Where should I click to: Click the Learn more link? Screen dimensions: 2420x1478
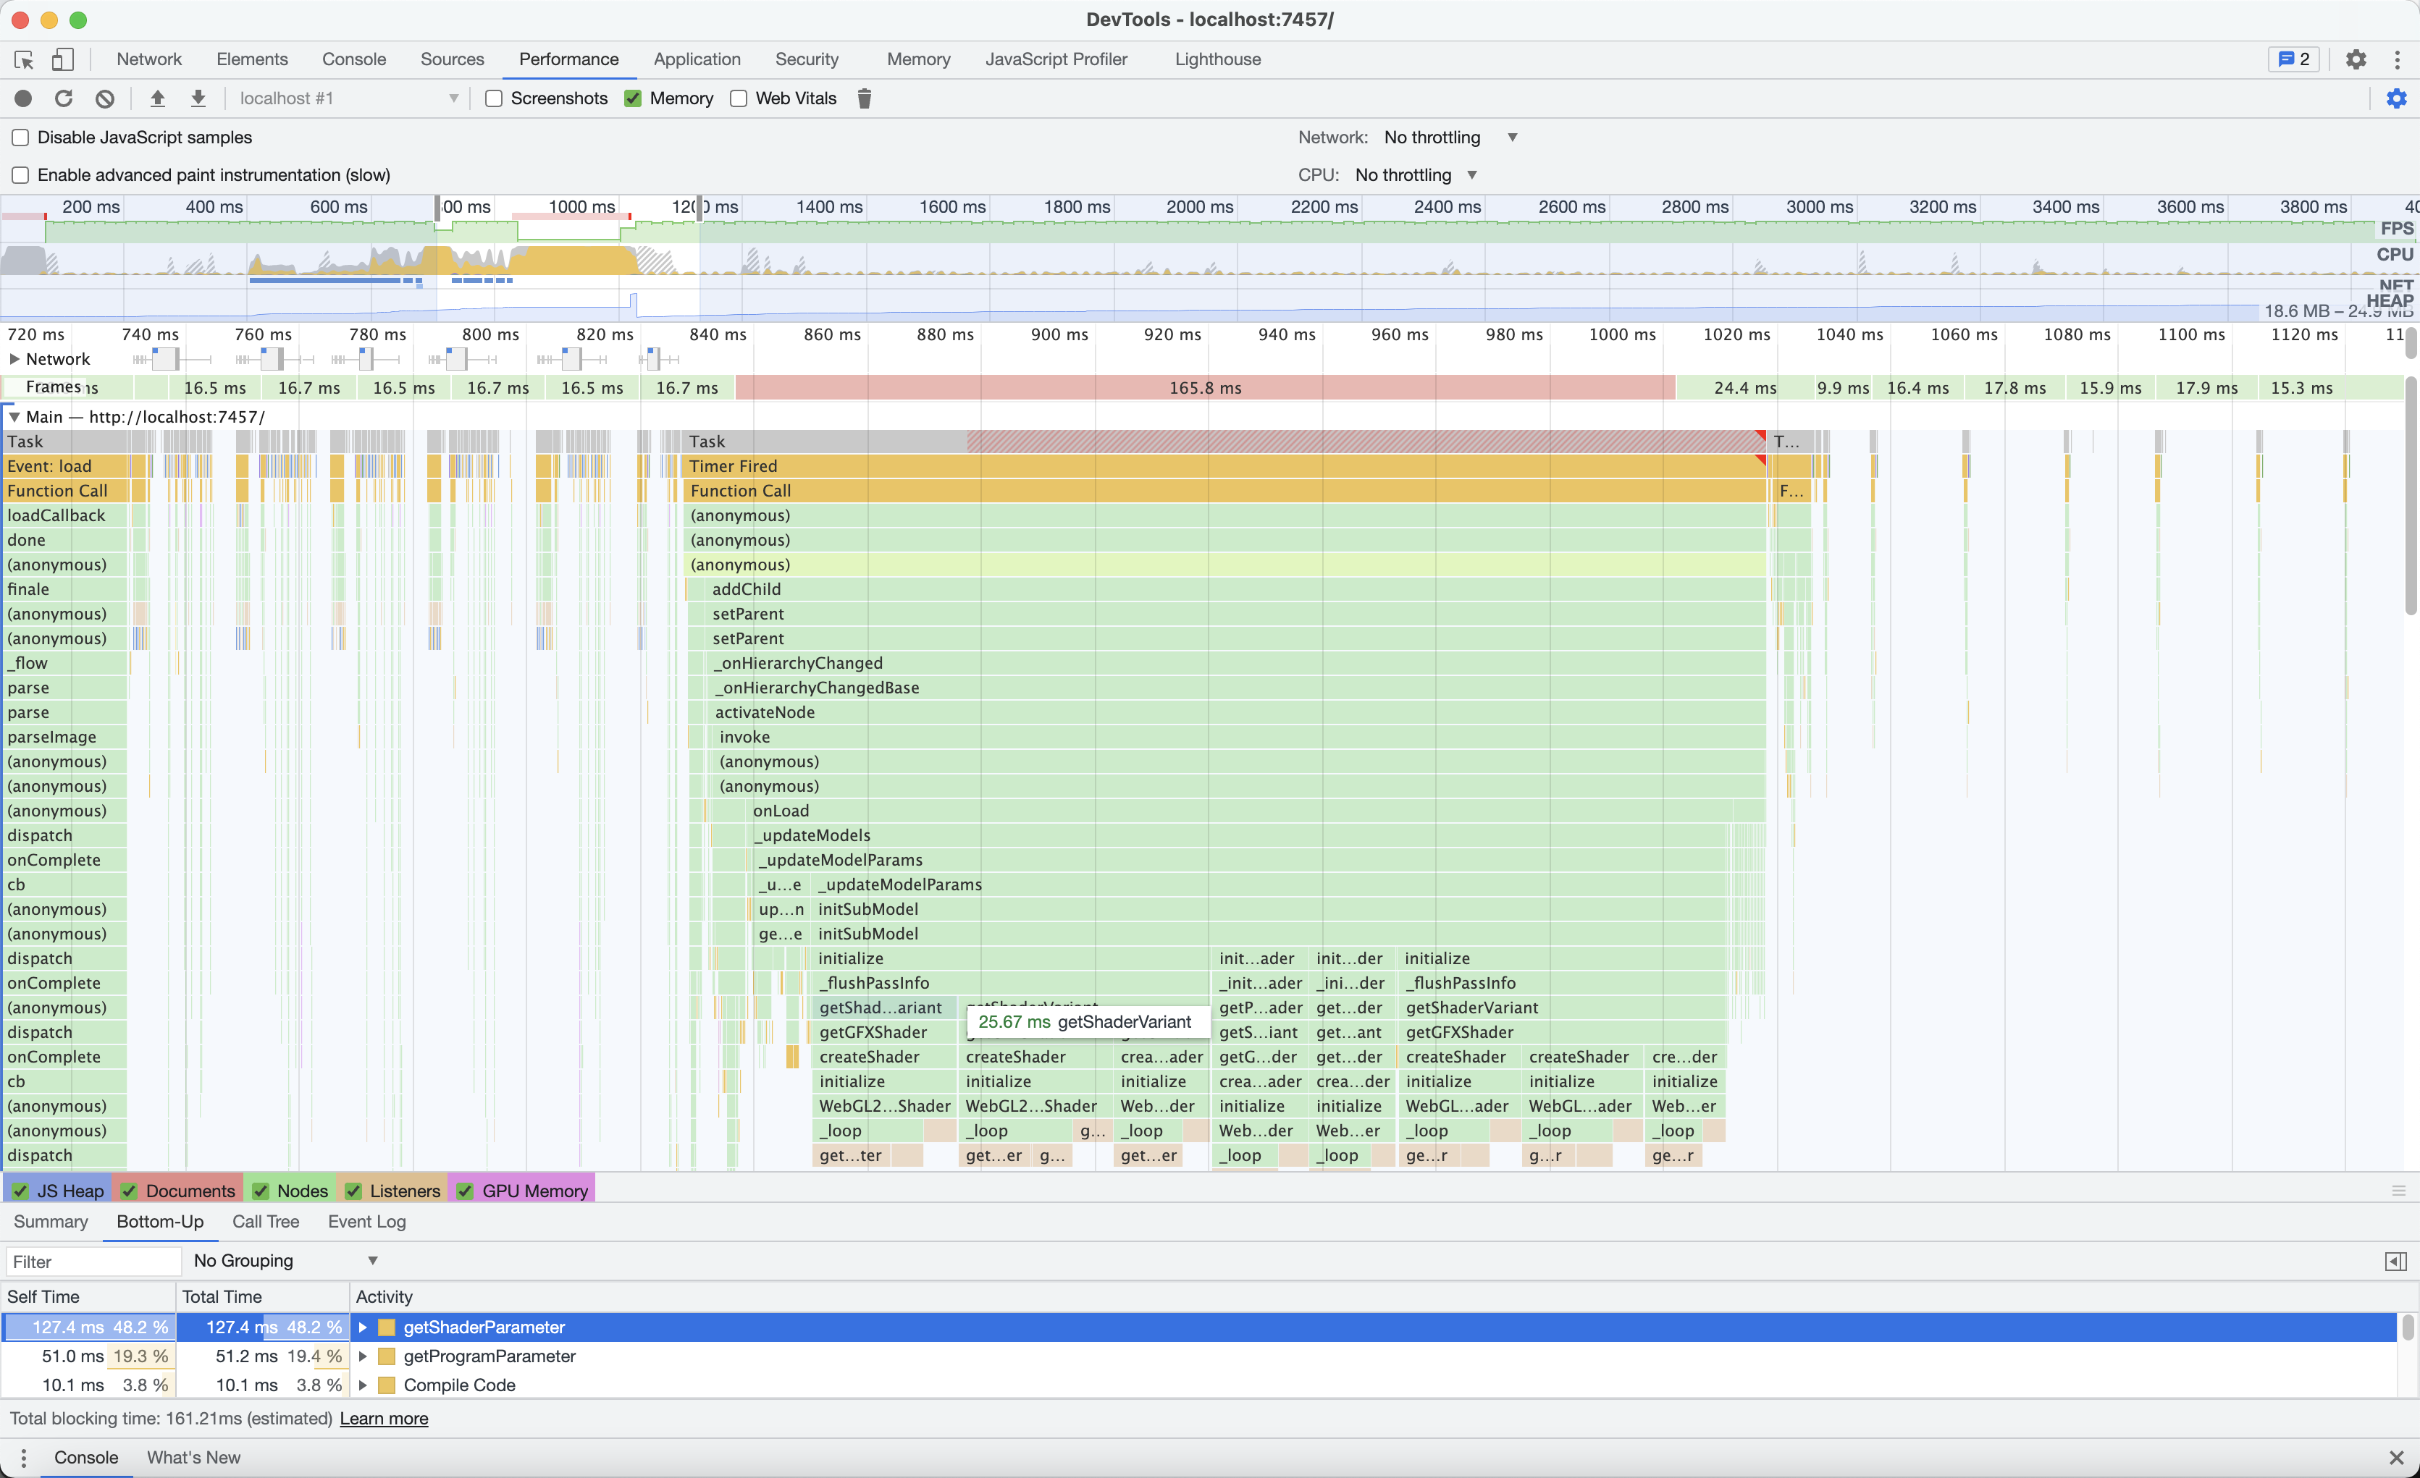click(x=383, y=1419)
